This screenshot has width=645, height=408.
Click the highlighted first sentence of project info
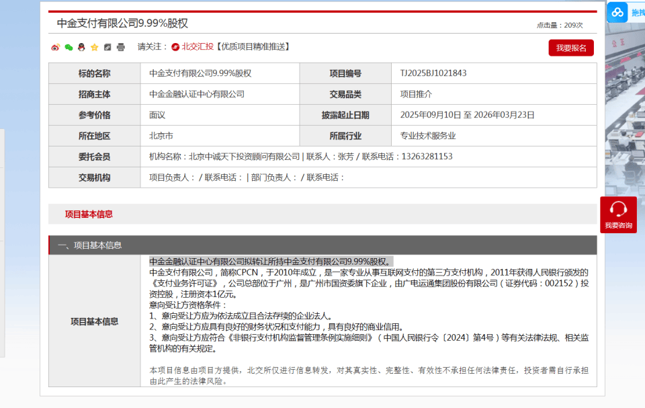(x=270, y=261)
